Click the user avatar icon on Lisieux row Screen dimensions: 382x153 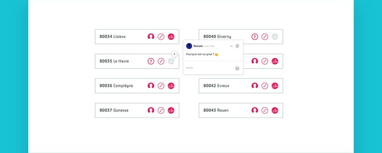(x=151, y=37)
